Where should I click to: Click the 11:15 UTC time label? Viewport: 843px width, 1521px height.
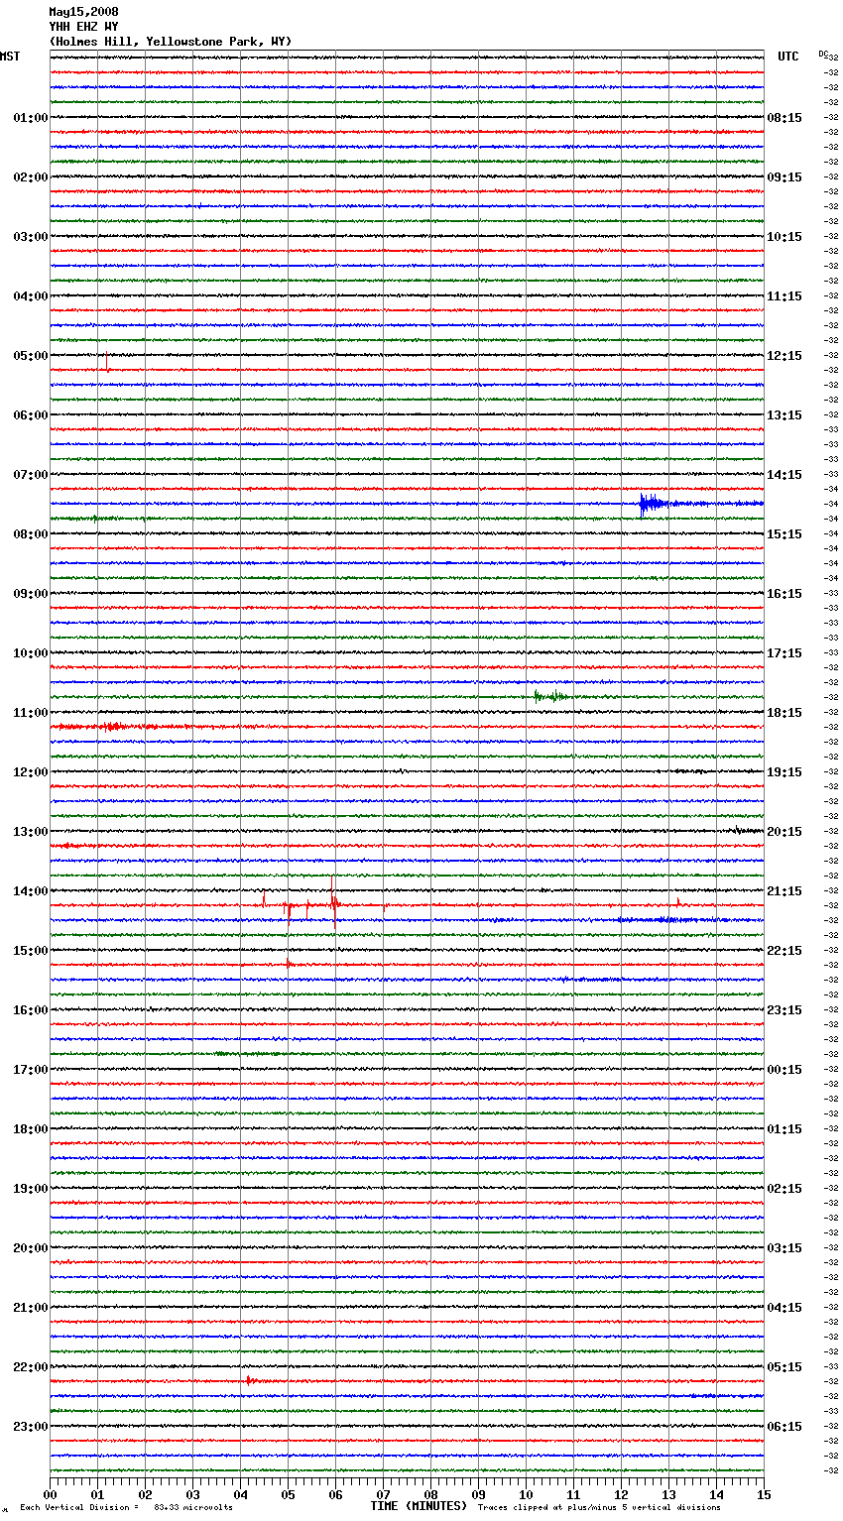point(784,296)
